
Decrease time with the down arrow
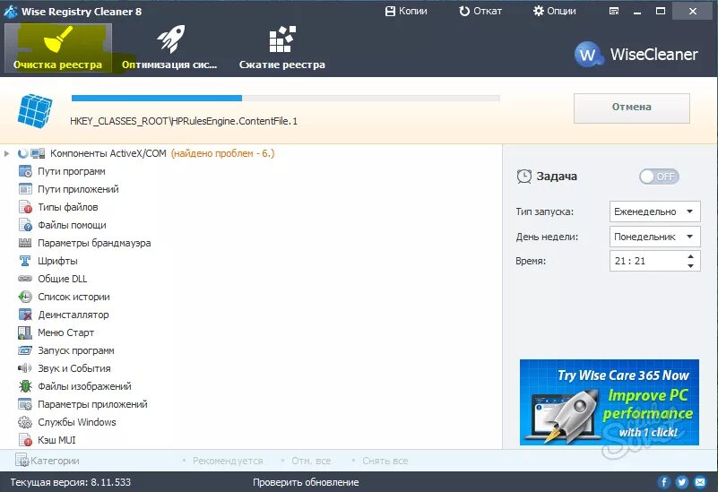pyautogui.click(x=690, y=266)
